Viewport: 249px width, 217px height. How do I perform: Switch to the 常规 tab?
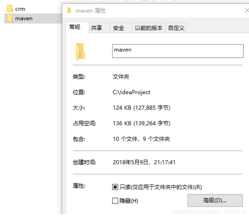click(77, 27)
